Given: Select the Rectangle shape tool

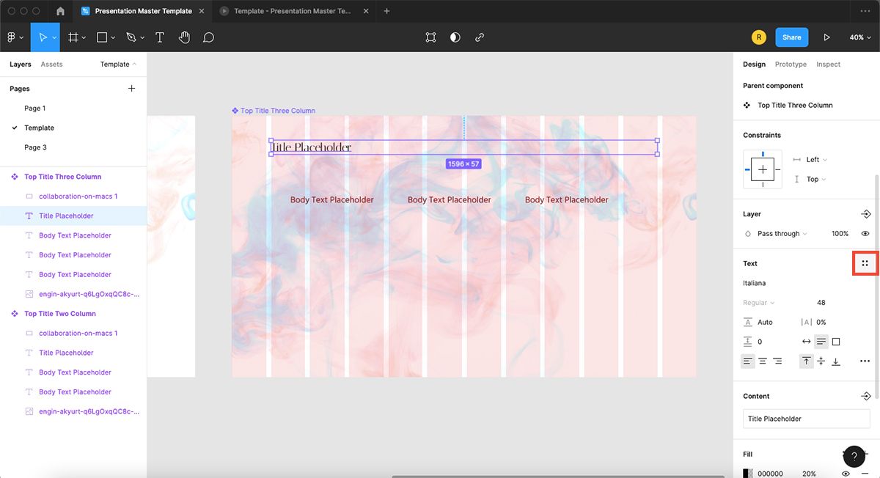Looking at the screenshot, I should tap(100, 37).
